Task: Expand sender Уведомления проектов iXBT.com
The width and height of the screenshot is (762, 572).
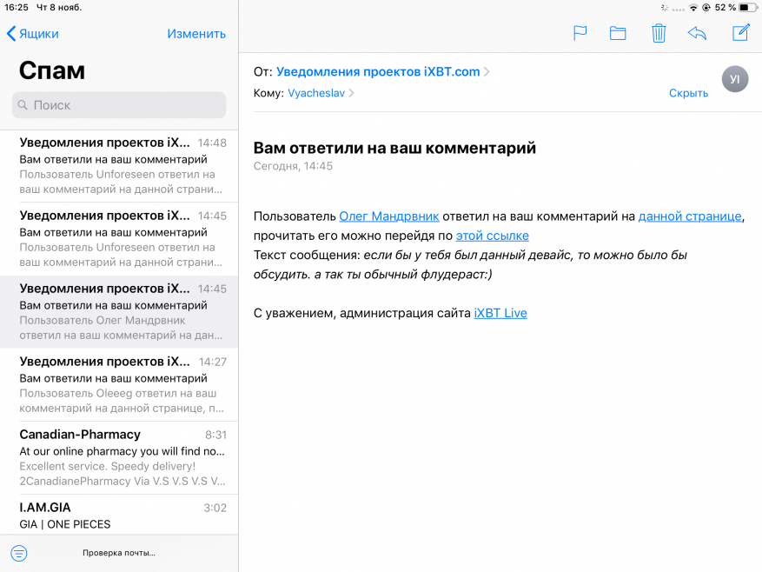Action: tap(378, 72)
